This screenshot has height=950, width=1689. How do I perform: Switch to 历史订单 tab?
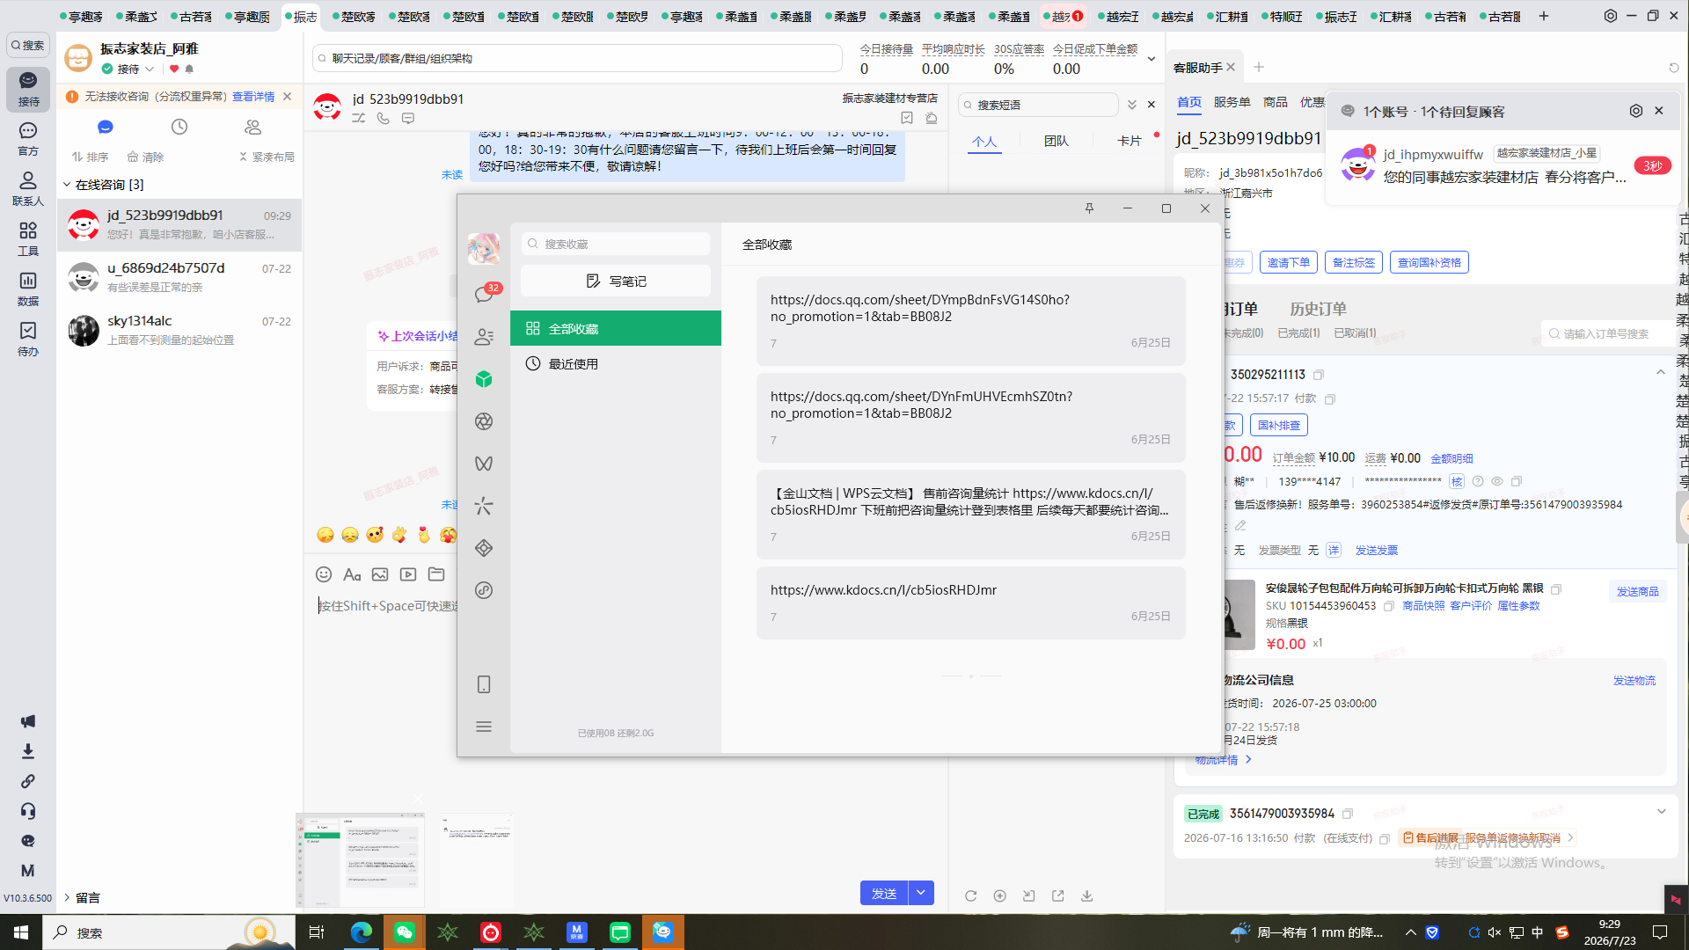point(1318,309)
